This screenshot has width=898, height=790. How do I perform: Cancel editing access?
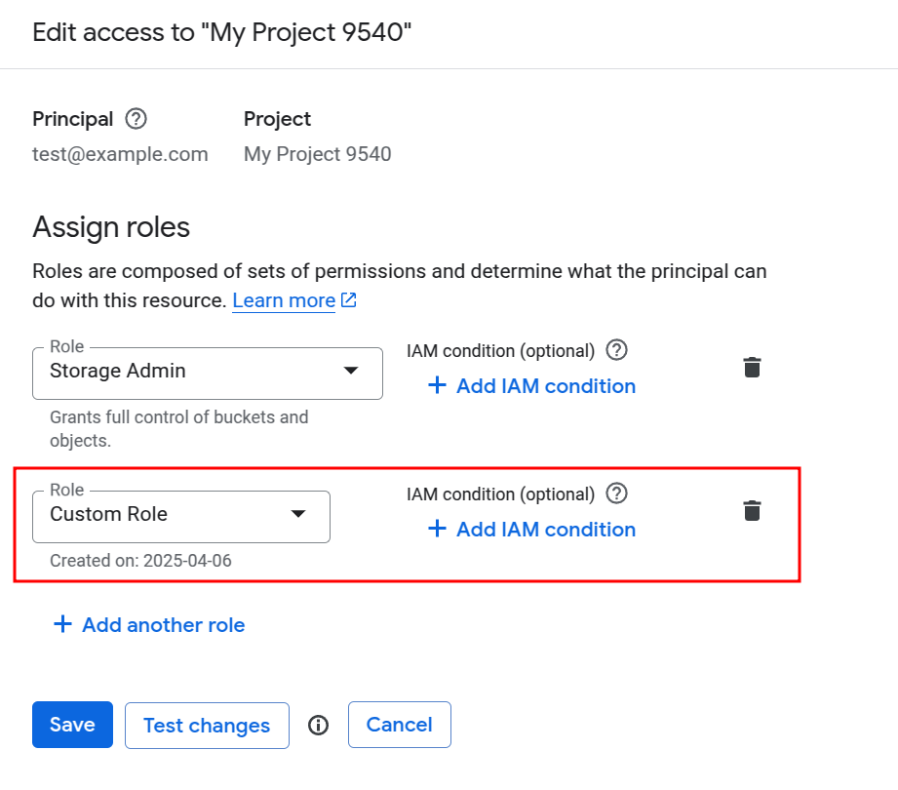[x=399, y=725]
